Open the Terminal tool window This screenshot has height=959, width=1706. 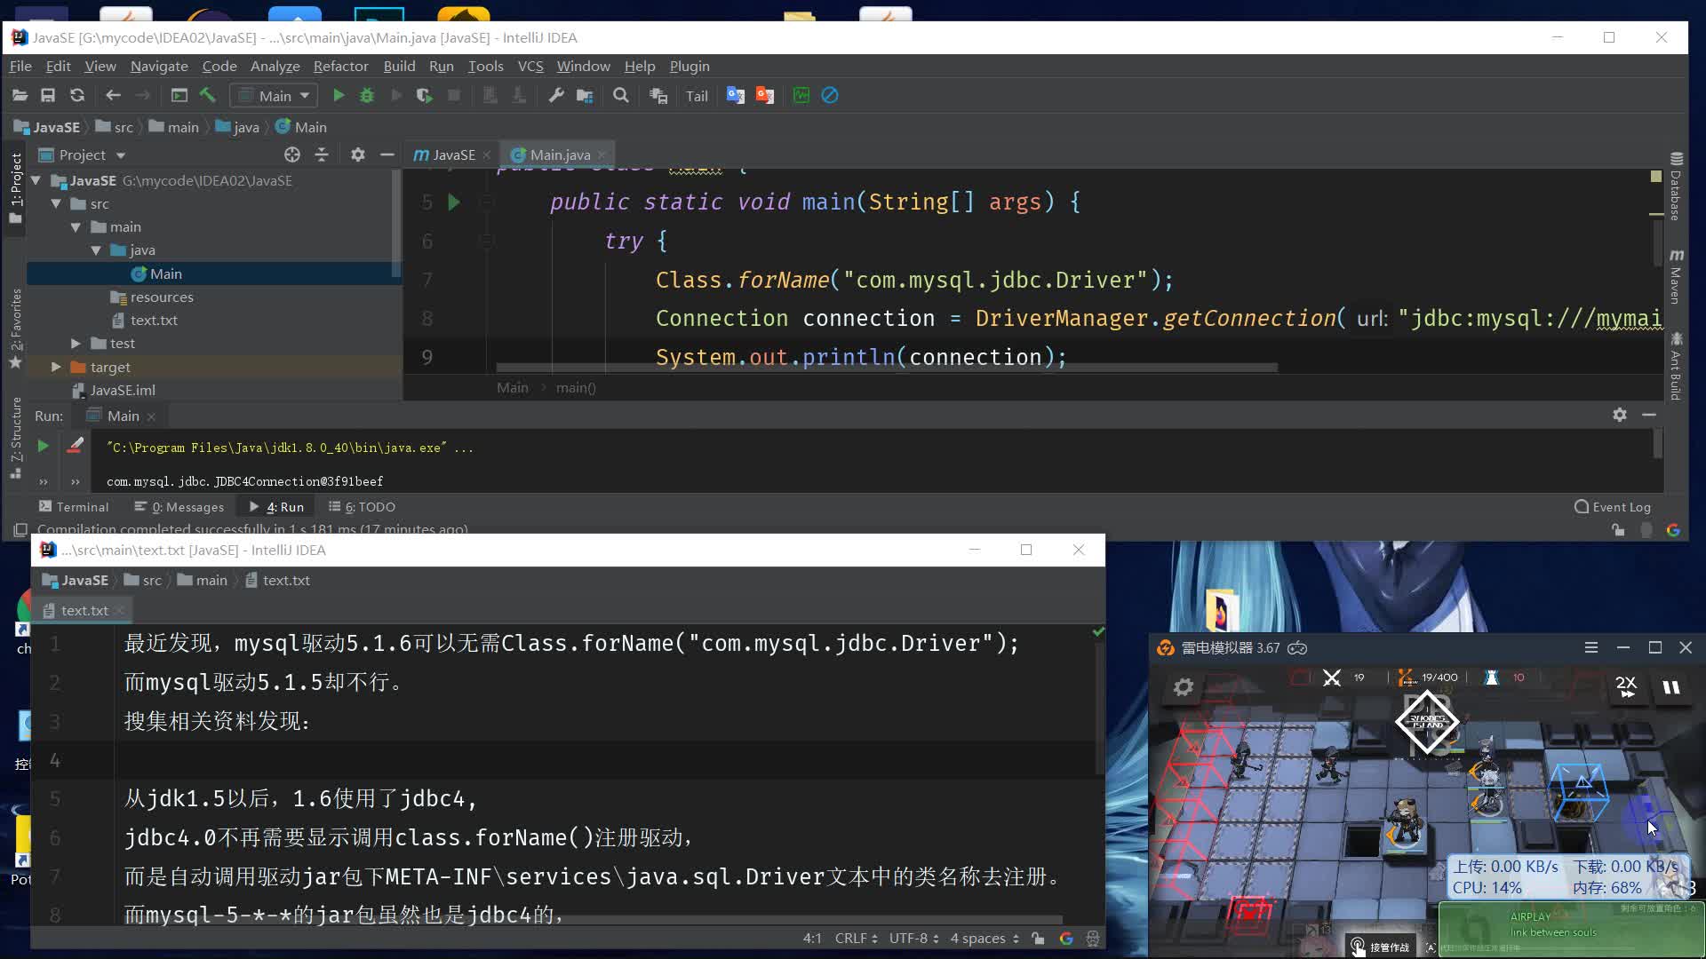pos(74,506)
